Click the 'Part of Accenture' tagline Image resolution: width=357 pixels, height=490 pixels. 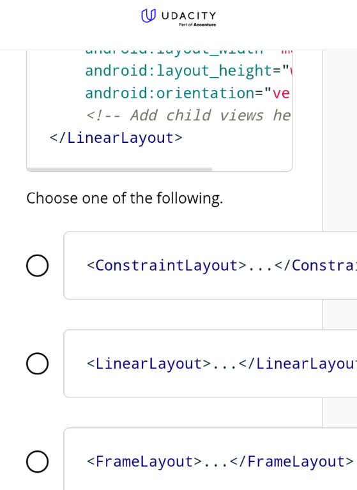tap(197, 25)
